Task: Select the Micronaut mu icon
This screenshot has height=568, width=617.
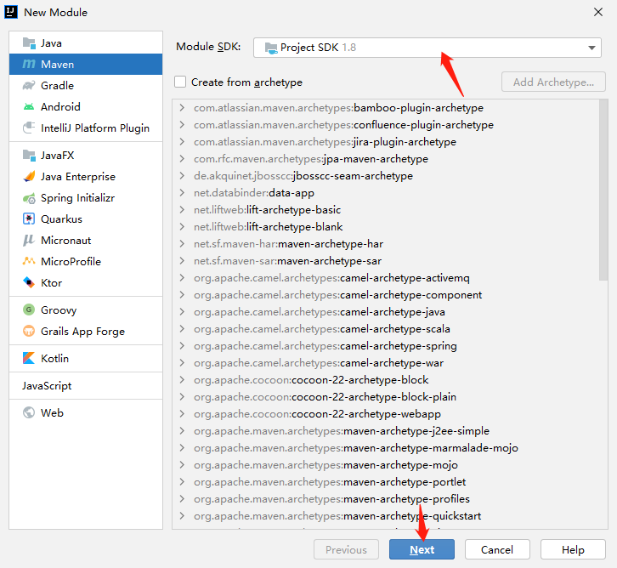Action: tap(29, 240)
